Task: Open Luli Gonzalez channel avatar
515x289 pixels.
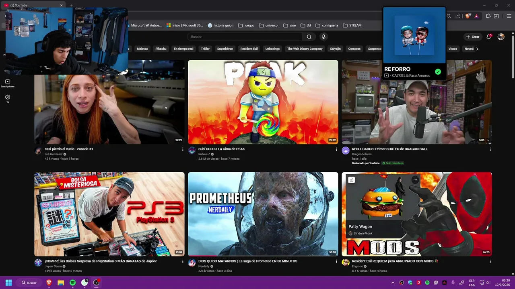Action: [38, 151]
